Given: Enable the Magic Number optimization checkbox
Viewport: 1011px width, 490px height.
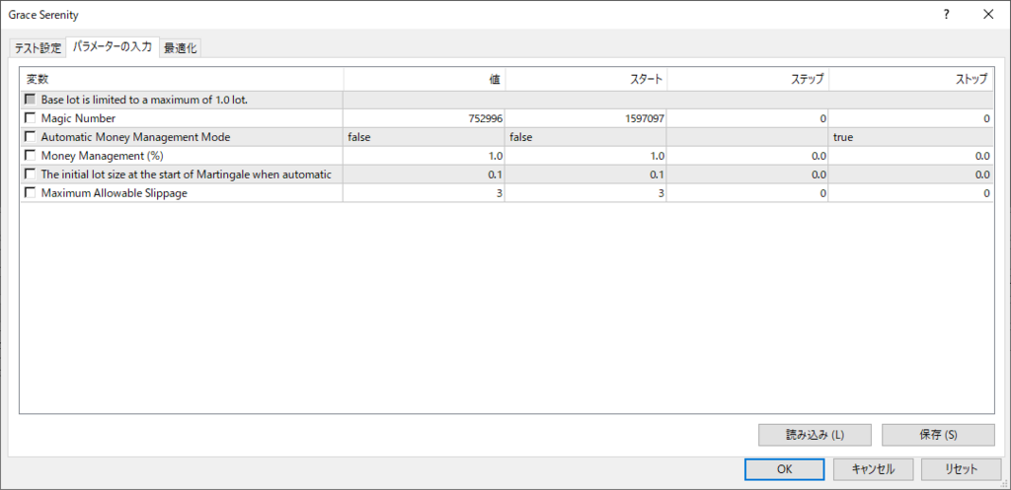Looking at the screenshot, I should 31,118.
